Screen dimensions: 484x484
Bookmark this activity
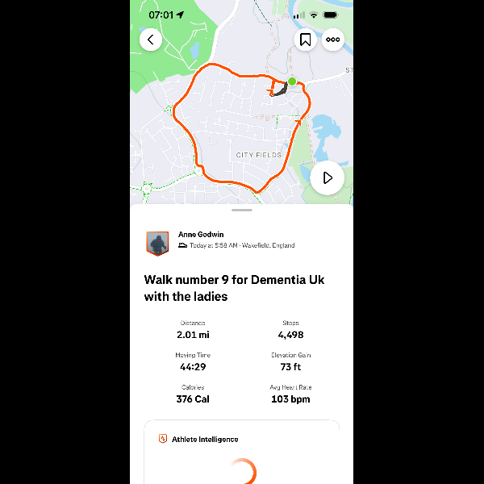pyautogui.click(x=305, y=40)
